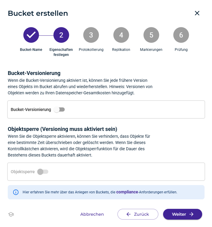Screen dimensions: 212x227
Task: Toggle the Objektsperre switch
Action: click(43, 172)
